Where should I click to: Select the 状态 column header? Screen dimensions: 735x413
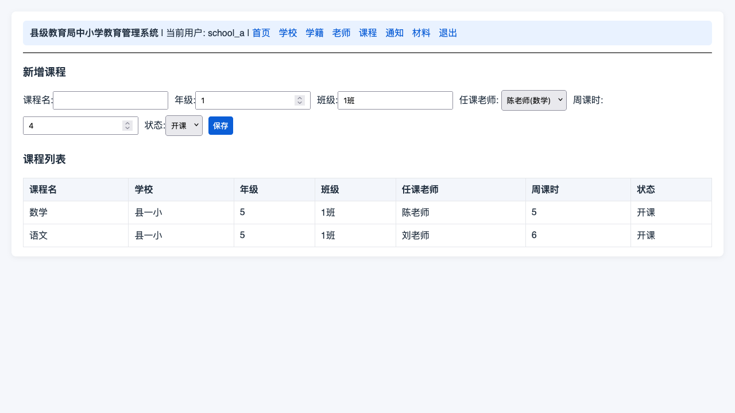671,190
